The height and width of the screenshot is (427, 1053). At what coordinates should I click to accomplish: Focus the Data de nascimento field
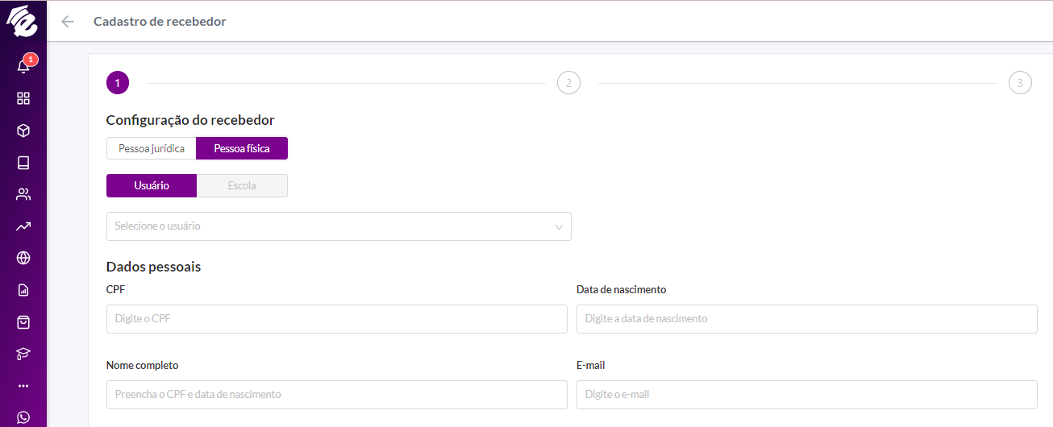(807, 319)
